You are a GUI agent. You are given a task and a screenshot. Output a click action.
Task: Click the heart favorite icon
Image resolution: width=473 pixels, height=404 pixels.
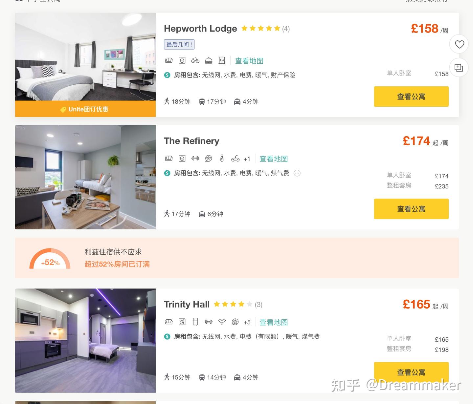(x=459, y=44)
